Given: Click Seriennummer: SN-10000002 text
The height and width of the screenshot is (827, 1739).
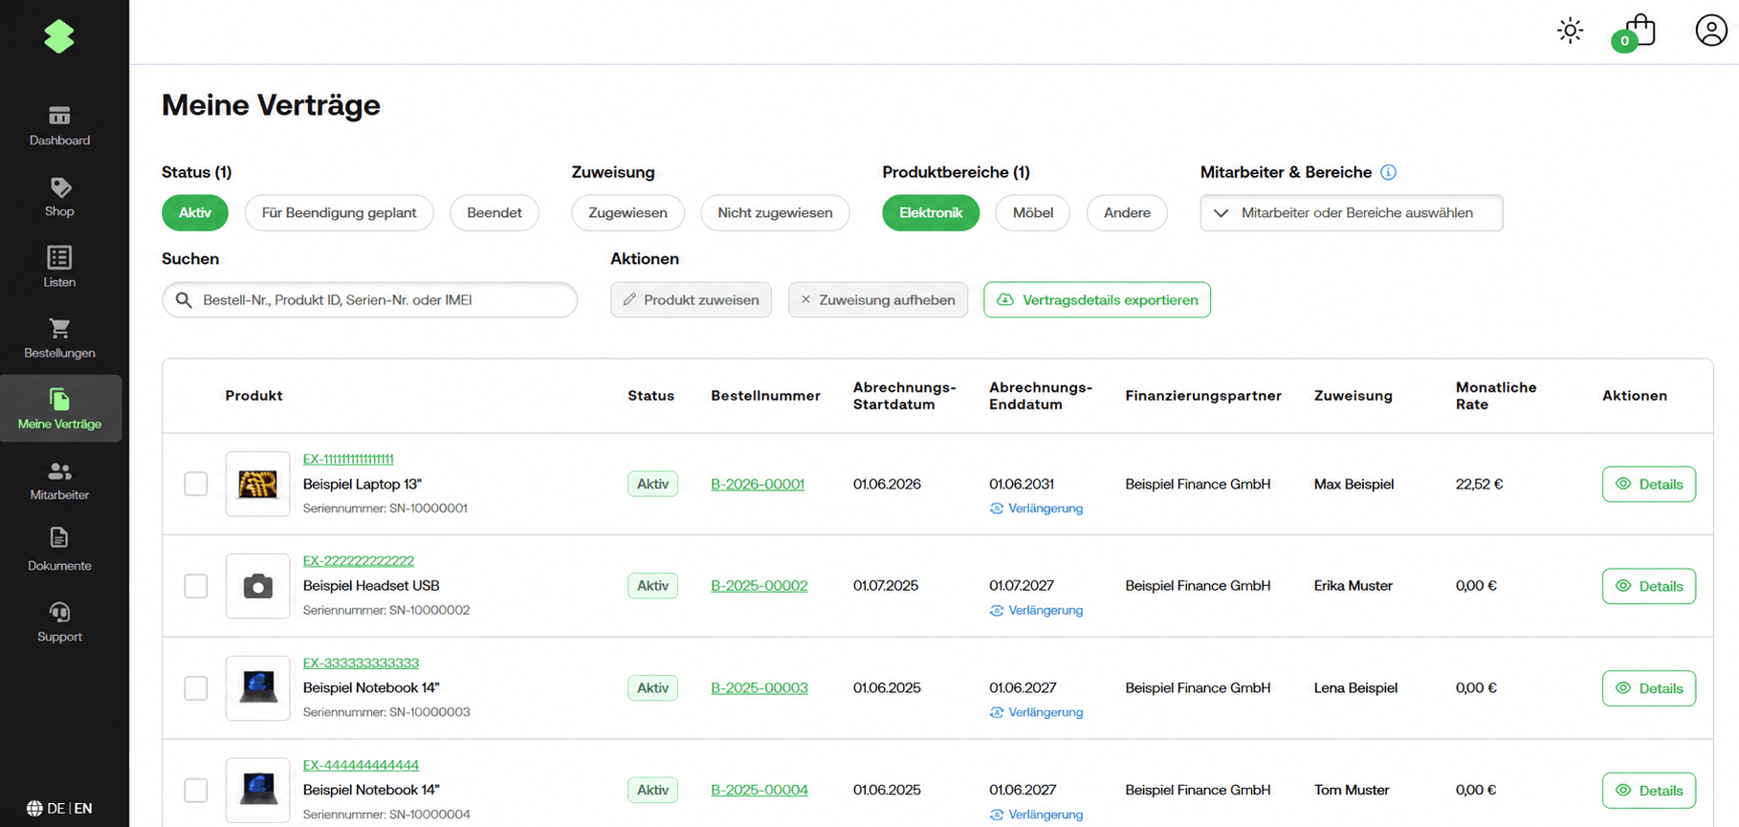Looking at the screenshot, I should [x=386, y=610].
